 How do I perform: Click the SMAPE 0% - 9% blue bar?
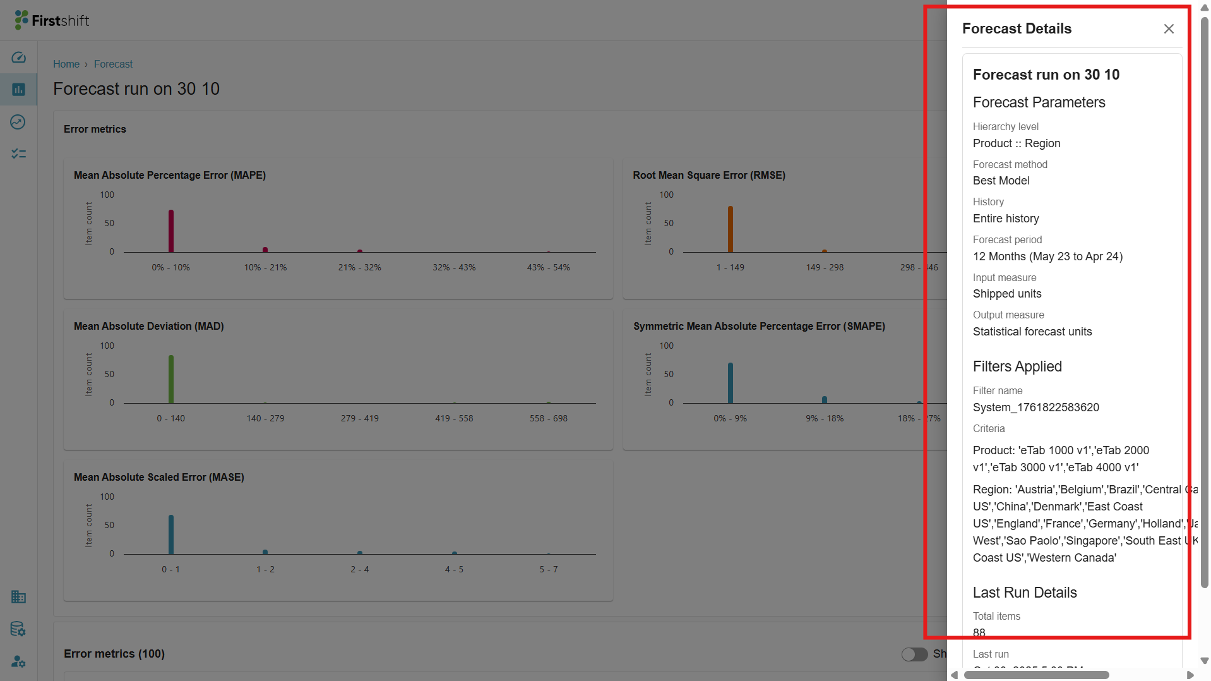pos(730,383)
